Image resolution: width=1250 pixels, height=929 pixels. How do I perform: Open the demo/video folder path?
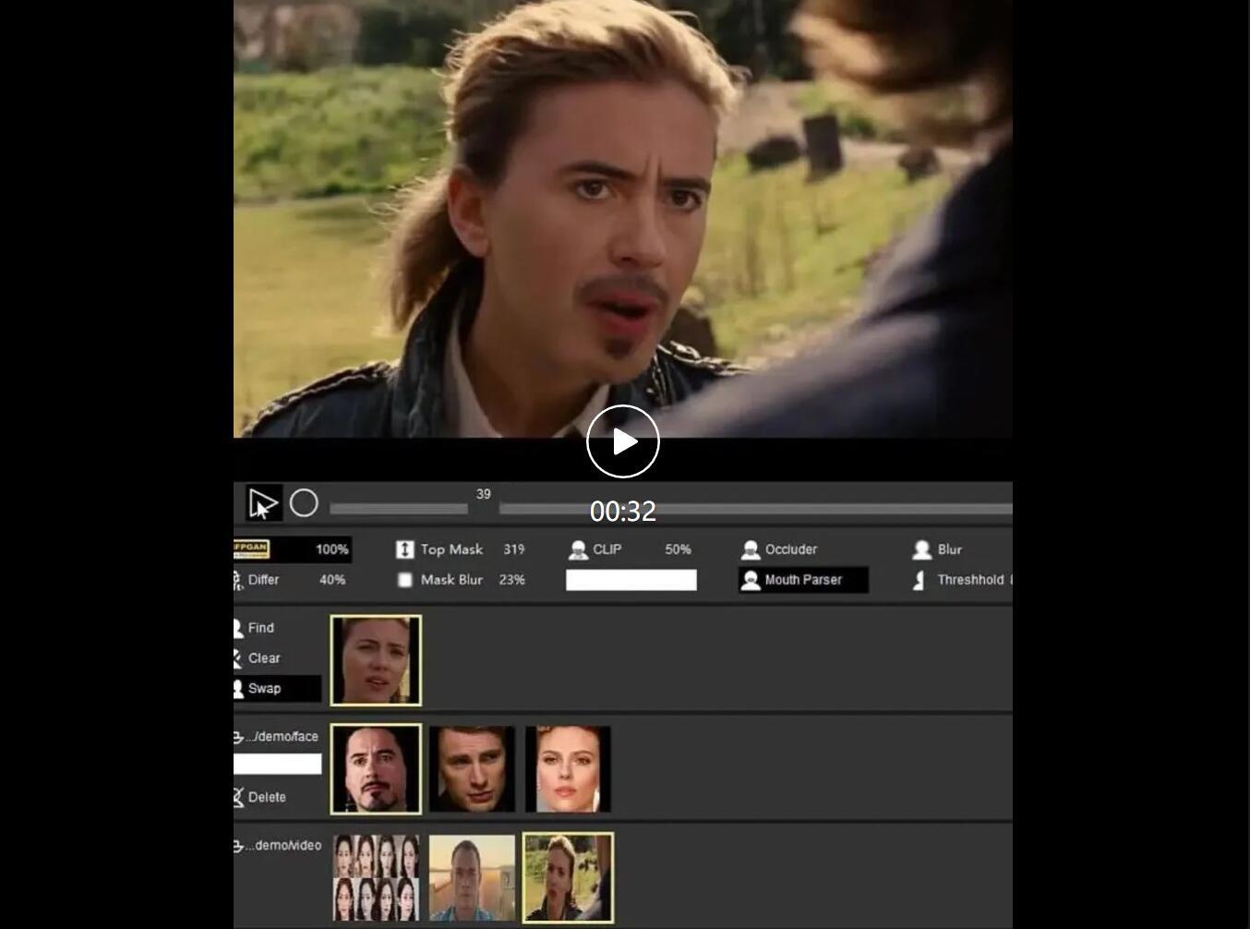coord(278,846)
